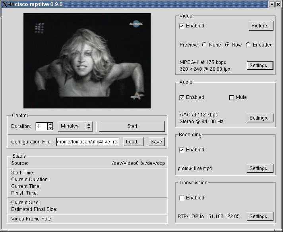Decrease the Duration value with down arrow

click(x=50, y=128)
